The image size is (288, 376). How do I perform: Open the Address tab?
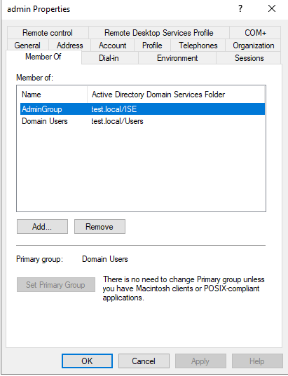point(70,46)
